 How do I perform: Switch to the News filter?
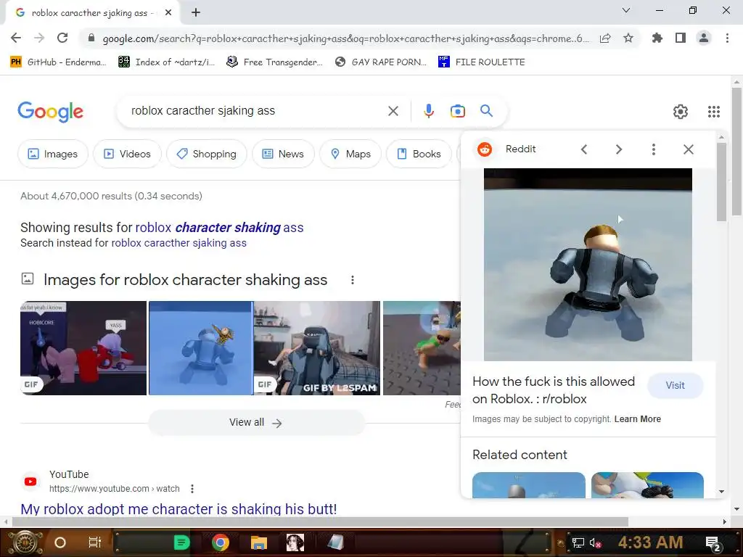(283, 154)
